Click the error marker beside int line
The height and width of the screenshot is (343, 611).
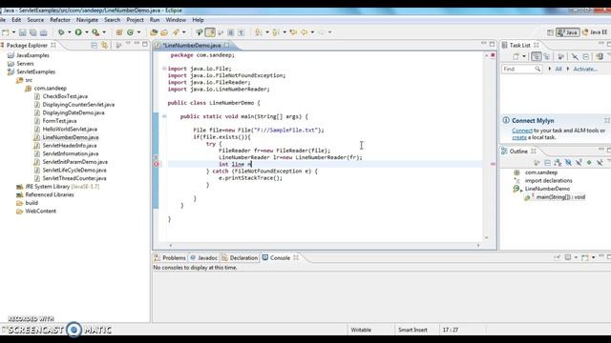pos(156,164)
